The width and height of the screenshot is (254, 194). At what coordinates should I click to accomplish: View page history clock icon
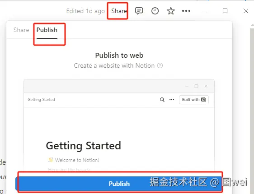point(155,11)
